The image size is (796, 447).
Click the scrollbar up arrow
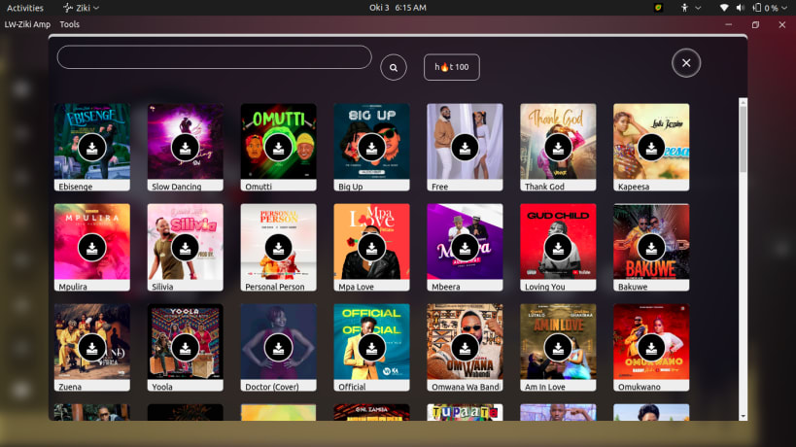pyautogui.click(x=744, y=102)
